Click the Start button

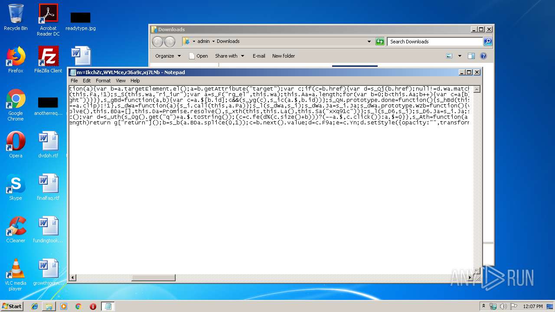coord(12,306)
